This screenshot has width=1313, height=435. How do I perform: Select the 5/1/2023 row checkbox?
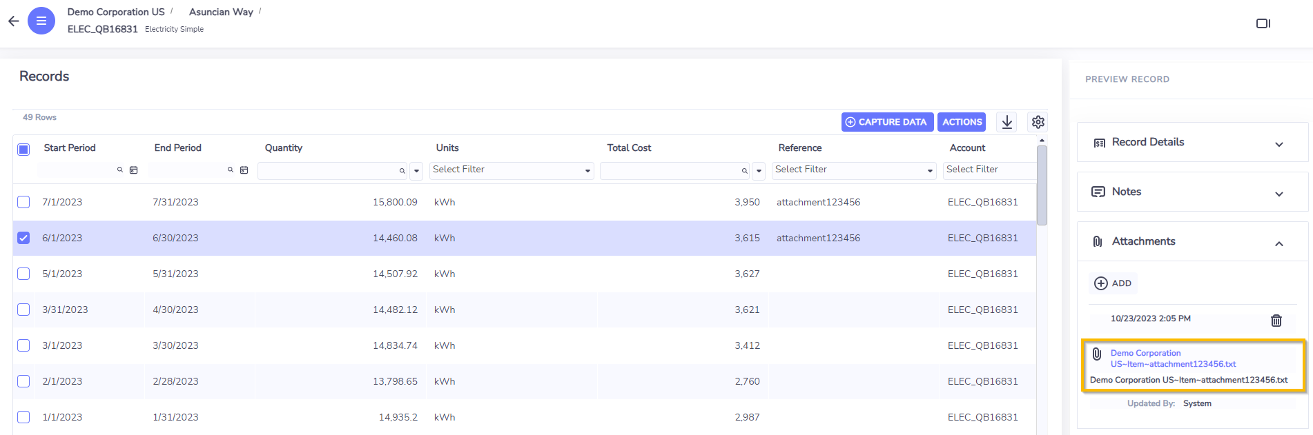tap(23, 274)
